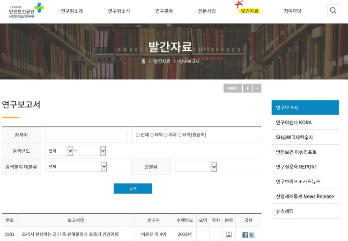Select 연구보고서 in the sidebar
The image size is (348, 241).
(305, 107)
